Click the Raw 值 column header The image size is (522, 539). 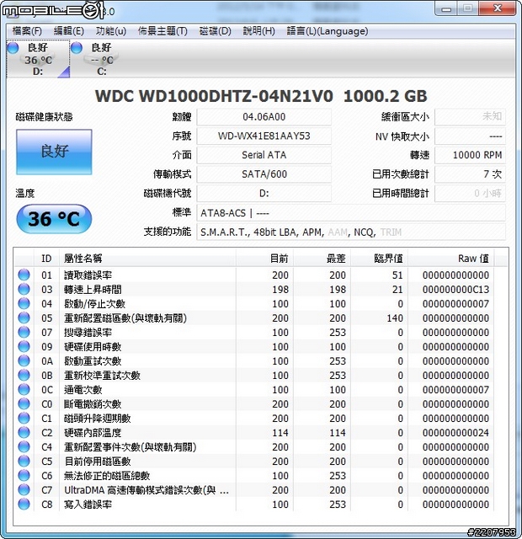tap(451, 259)
